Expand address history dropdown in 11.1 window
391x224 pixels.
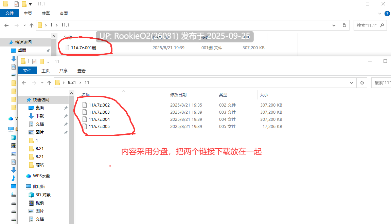pos(334,25)
